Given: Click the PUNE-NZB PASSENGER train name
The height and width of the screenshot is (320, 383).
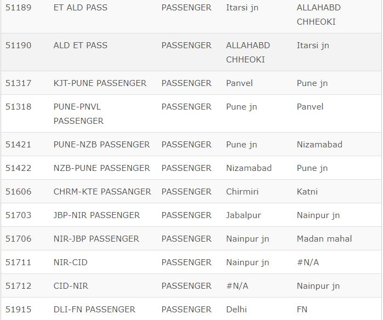Looking at the screenshot, I should [x=101, y=145].
